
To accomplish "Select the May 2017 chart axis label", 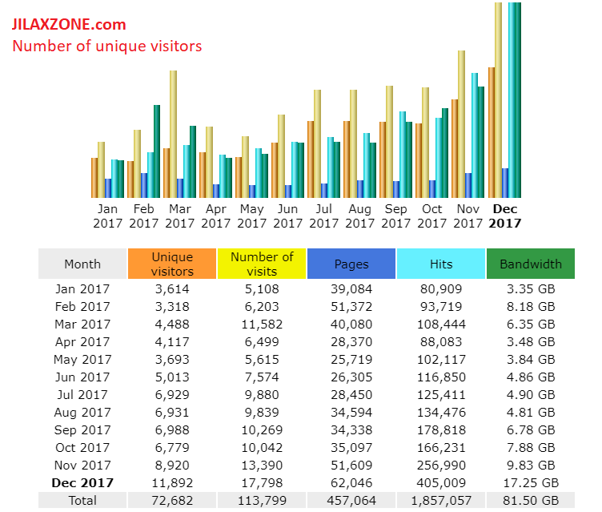I will (252, 216).
